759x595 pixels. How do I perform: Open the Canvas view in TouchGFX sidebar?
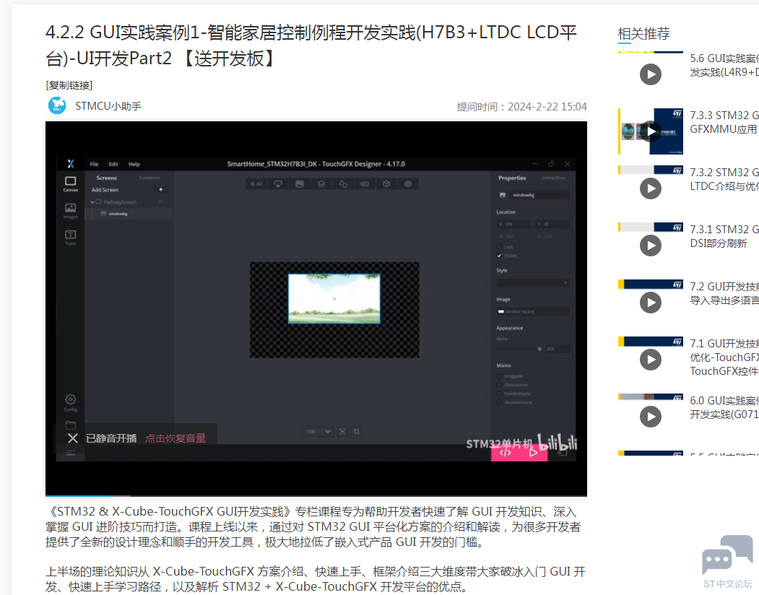pyautogui.click(x=70, y=183)
